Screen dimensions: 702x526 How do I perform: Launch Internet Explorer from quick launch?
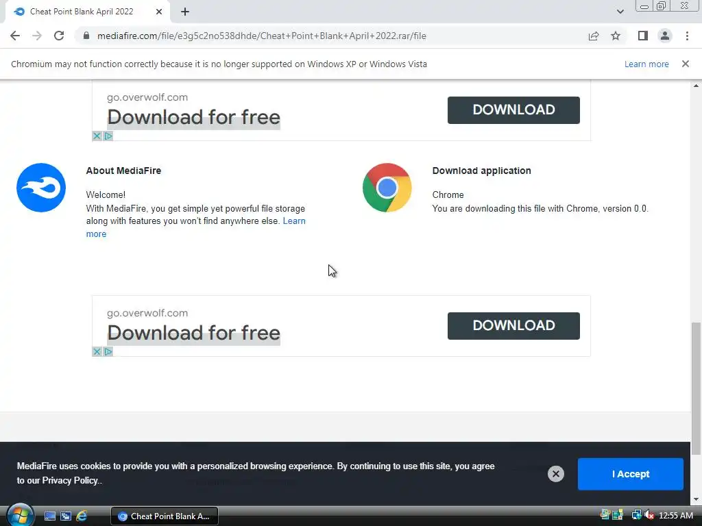(x=82, y=516)
